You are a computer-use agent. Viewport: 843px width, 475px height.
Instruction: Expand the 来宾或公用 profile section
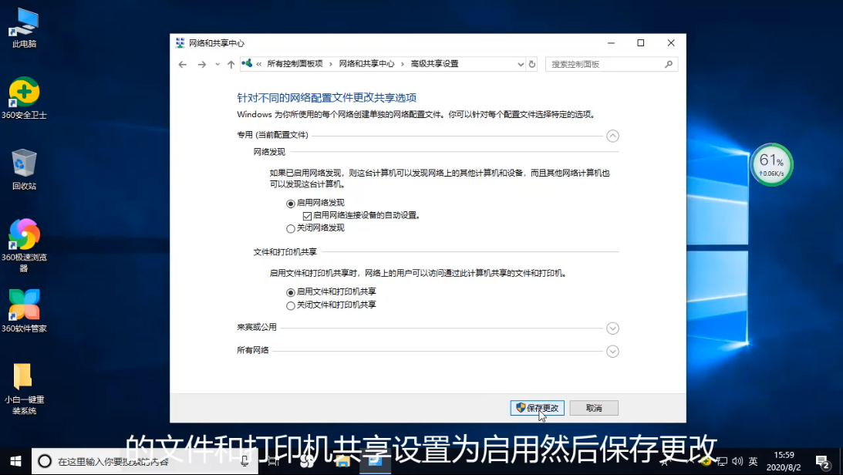612,328
